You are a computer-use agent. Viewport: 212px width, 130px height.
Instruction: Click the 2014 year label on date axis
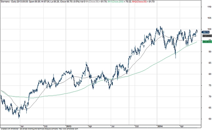(x=160, y=126)
